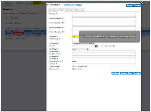This screenshot has width=151, height=112.
Task: Open the Mail tab
Action: tap(76, 10)
